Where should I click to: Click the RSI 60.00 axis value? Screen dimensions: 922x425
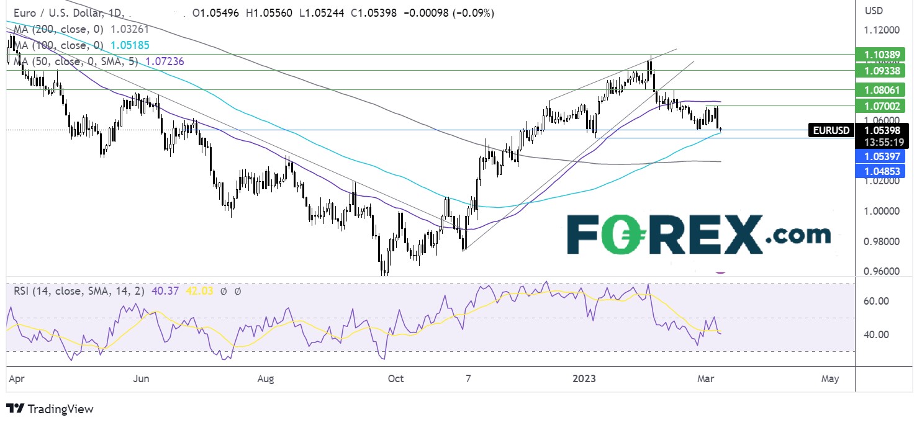coord(875,301)
